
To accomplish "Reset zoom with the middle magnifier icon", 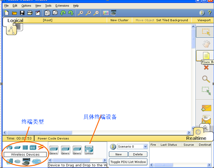I will (88, 13).
